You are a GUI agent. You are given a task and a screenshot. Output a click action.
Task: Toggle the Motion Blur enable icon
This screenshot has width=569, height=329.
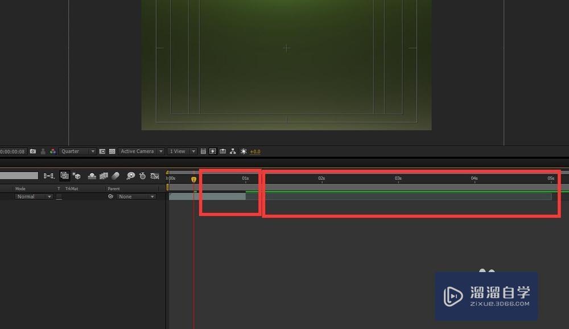116,176
